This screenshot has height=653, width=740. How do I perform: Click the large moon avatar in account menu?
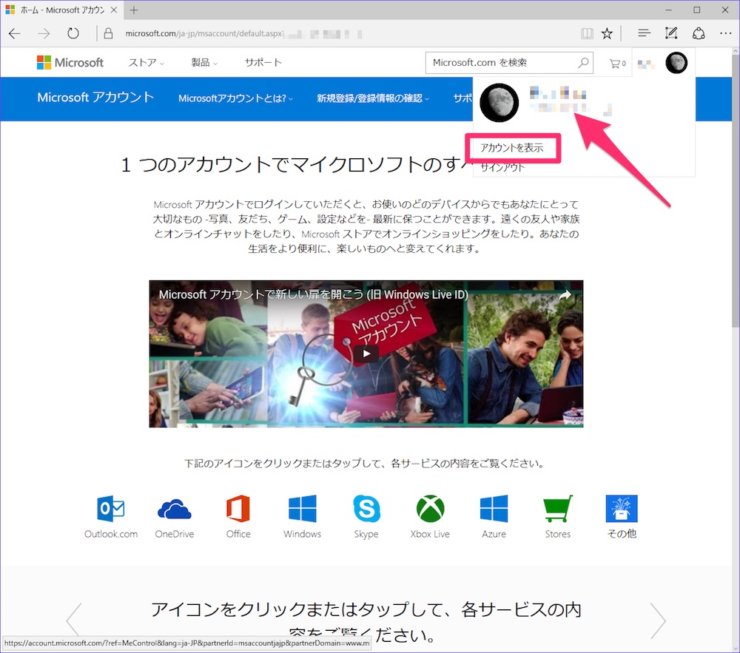tap(499, 103)
